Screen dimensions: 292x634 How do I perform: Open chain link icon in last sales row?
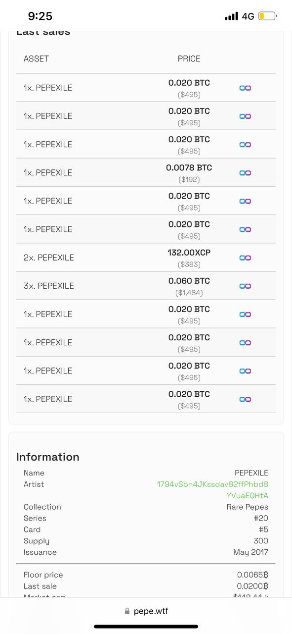point(245,399)
